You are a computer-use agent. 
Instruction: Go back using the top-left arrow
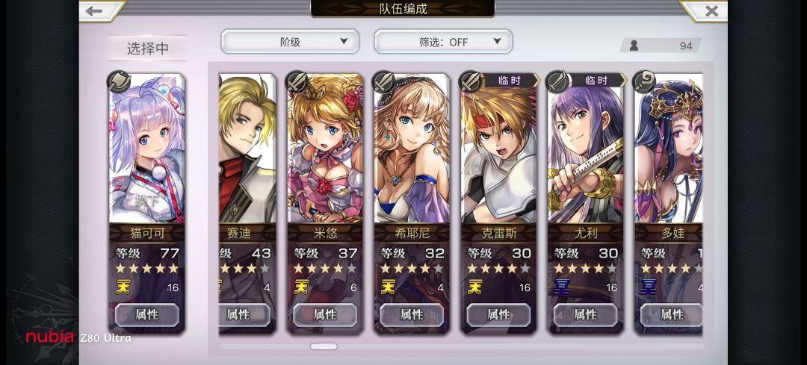(95, 10)
